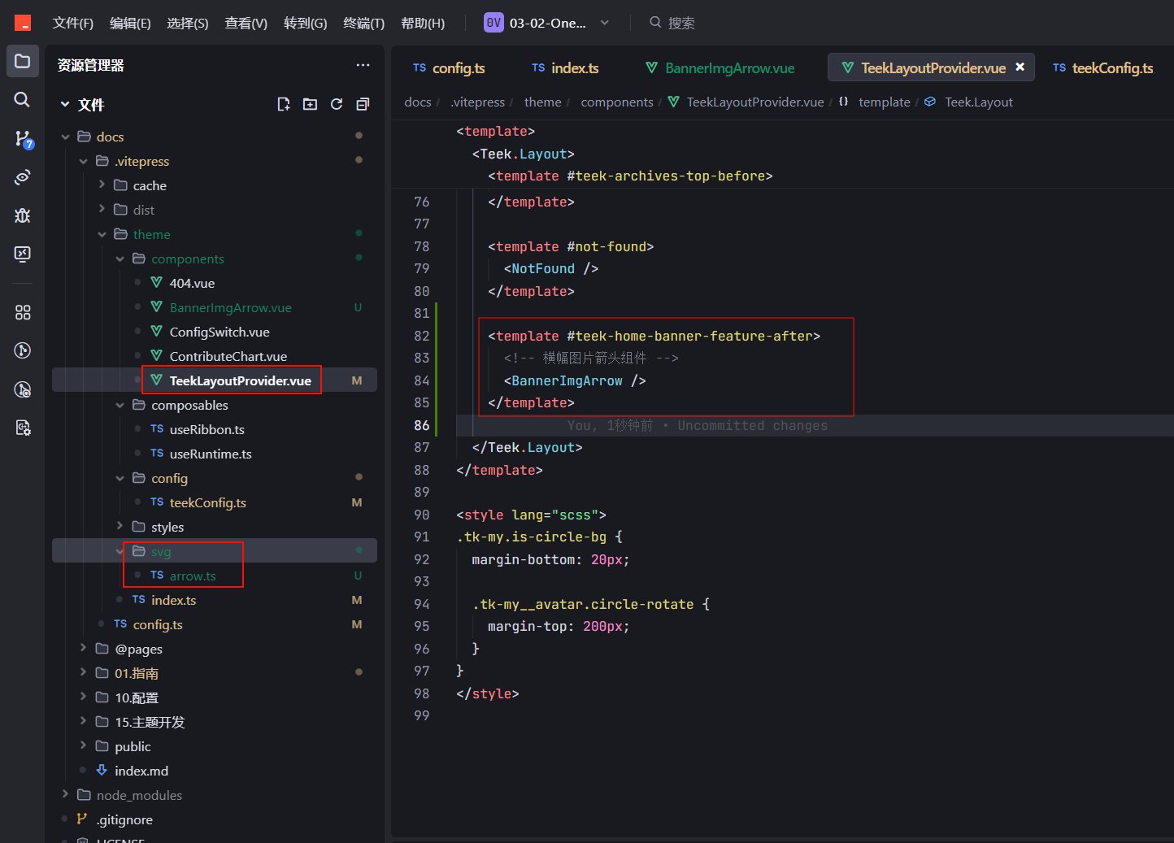Click breadcrumb item theme
Image resolution: width=1174 pixels, height=843 pixels.
click(542, 102)
